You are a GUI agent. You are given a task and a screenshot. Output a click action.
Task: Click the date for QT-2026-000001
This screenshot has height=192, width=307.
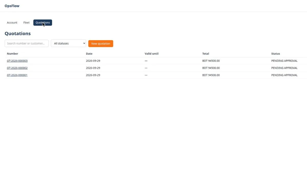[93, 75]
